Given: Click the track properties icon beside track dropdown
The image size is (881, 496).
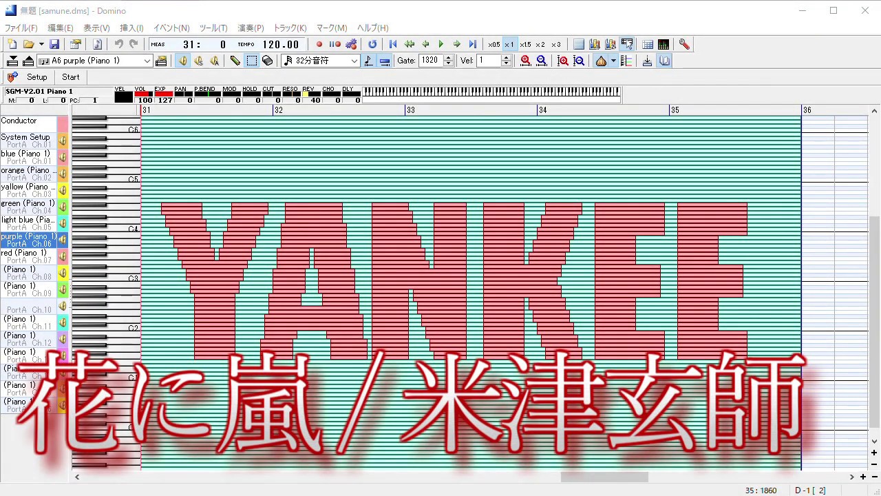Looking at the screenshot, I should click(x=161, y=61).
